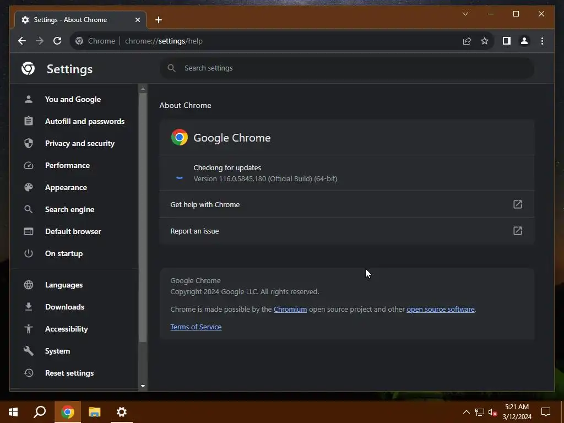Open the profile avatar icon
This screenshot has height=423, width=564.
[x=524, y=41]
